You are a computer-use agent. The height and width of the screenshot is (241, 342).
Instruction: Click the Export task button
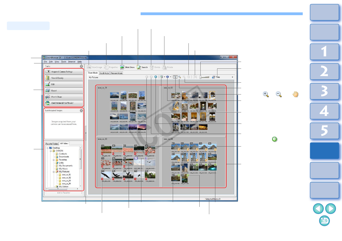[64, 90]
